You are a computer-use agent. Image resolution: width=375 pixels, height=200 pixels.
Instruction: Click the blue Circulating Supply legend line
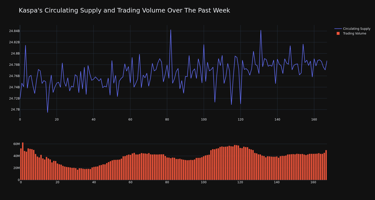[338, 29]
